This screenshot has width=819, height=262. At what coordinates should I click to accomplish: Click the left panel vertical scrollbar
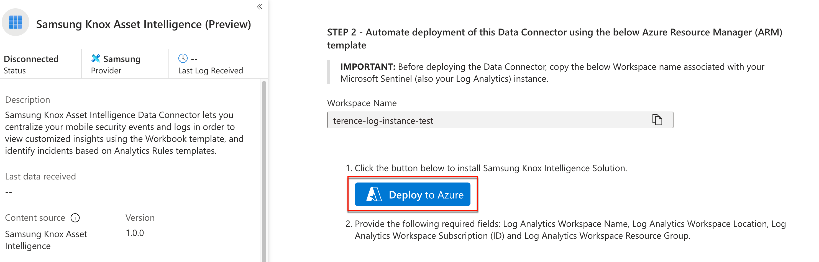tap(263, 159)
